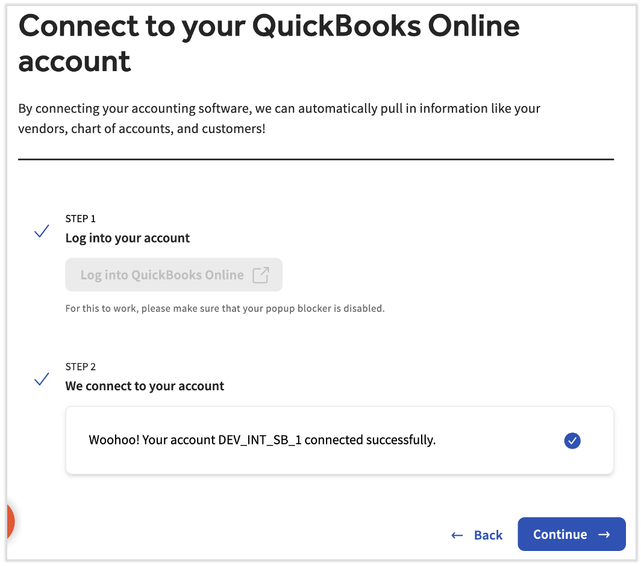641x566 pixels.
Task: Click the Log into QuickBooks Online button text
Action: pyautogui.click(x=162, y=275)
